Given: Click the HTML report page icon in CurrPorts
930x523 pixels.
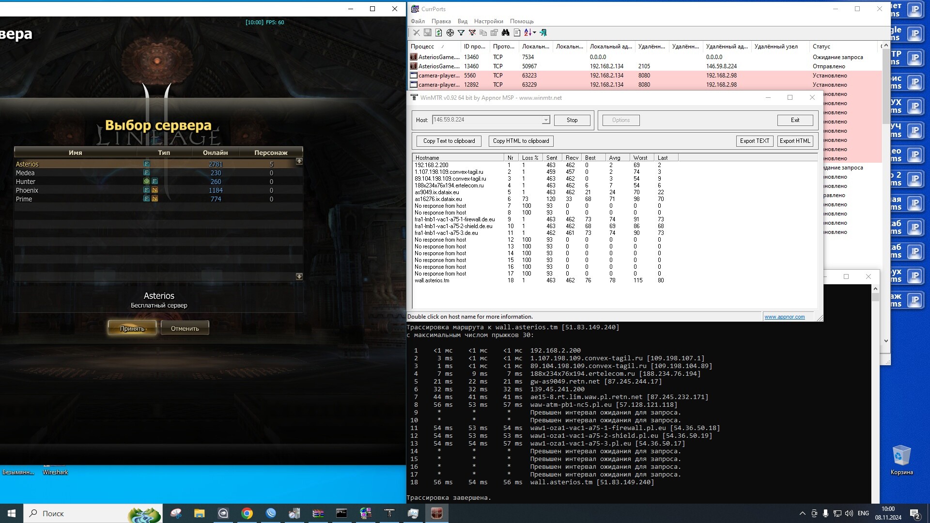Looking at the screenshot, I should point(517,32).
